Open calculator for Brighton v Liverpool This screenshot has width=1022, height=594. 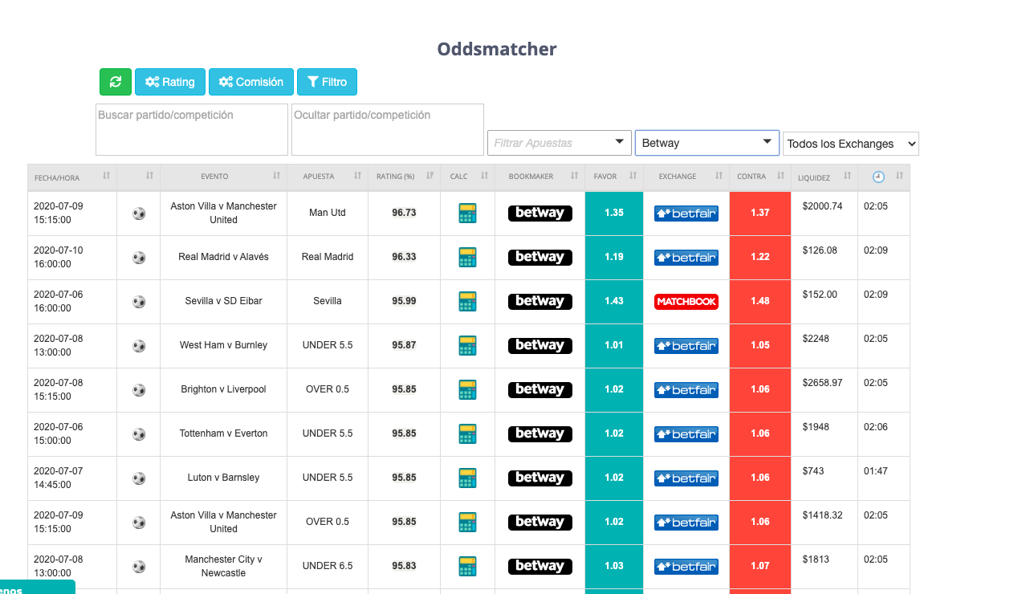click(467, 389)
